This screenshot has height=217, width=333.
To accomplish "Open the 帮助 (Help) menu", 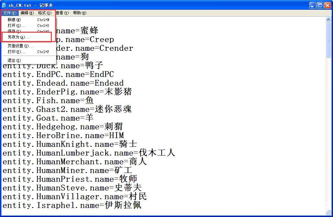I will tap(79, 13).
